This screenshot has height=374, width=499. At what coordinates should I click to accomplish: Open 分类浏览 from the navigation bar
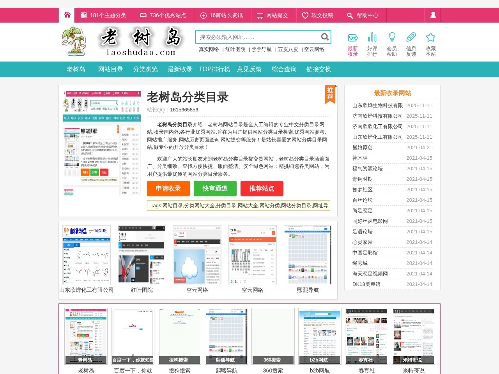tap(145, 69)
